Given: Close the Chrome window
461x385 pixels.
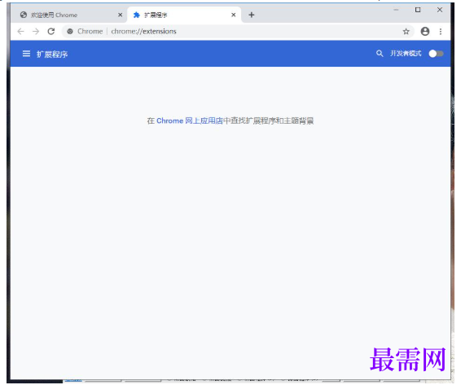Looking at the screenshot, I should point(440,10).
